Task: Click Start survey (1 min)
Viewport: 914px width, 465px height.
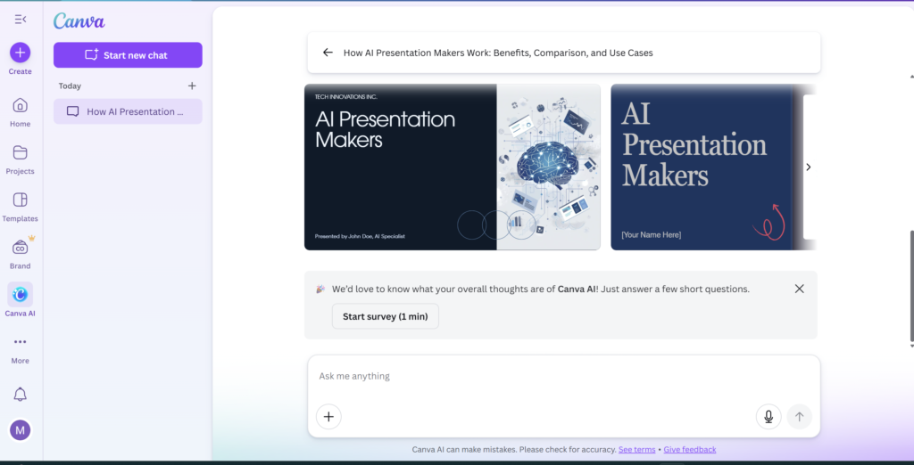Action: [x=386, y=316]
